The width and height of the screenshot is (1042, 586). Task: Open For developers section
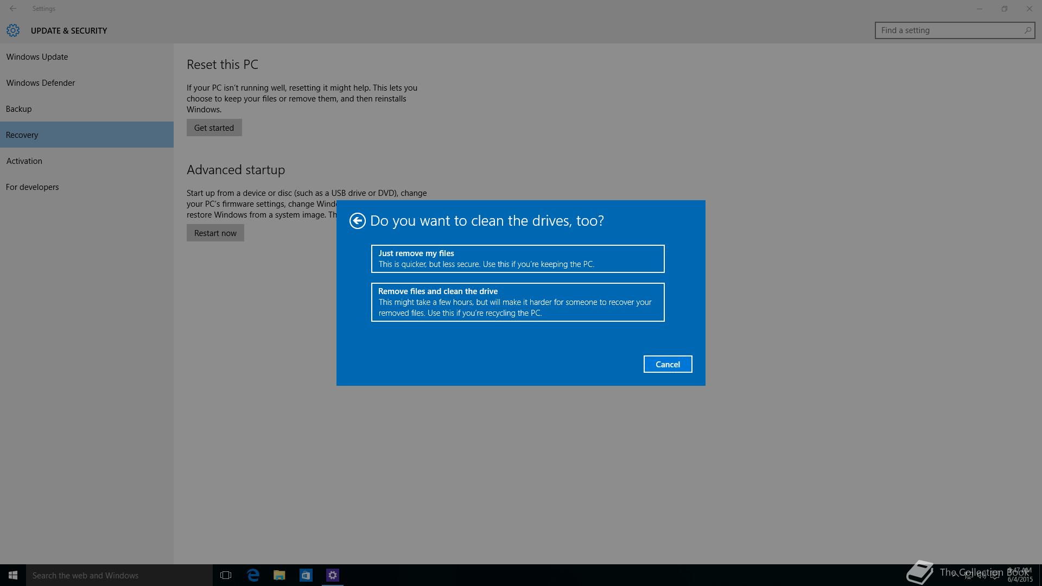87,187
